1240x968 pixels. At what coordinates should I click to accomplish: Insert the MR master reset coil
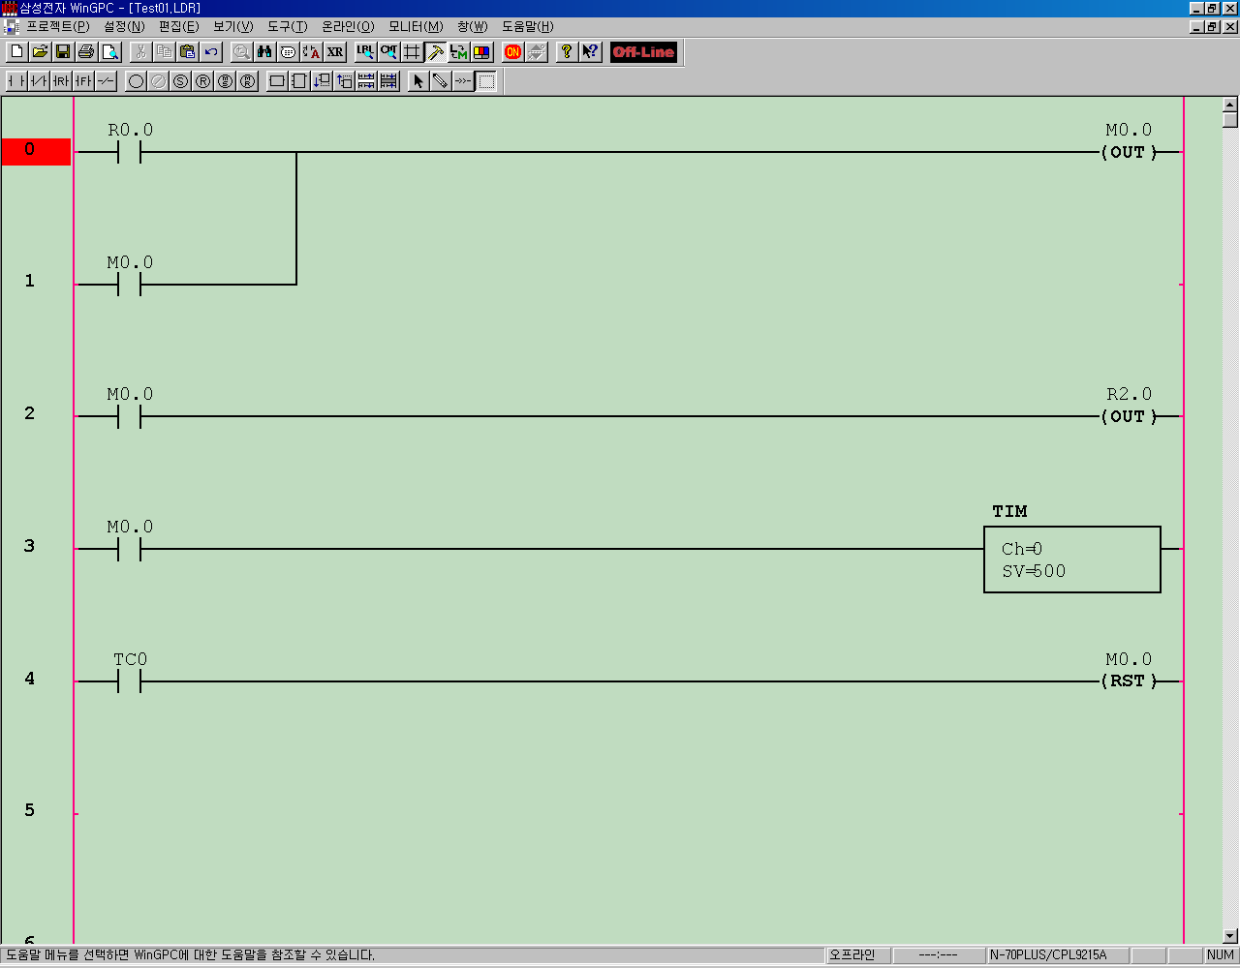tap(247, 81)
